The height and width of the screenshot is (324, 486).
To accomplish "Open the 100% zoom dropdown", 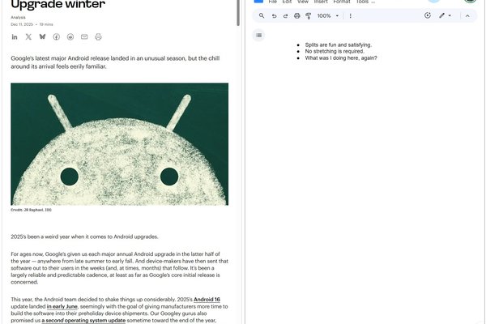I will 328,16.
